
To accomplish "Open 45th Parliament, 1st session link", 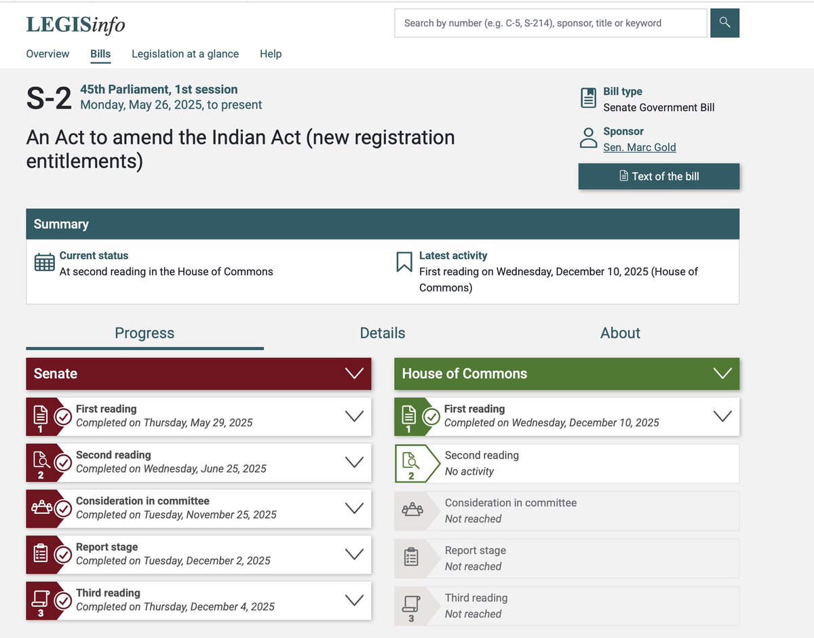I will coord(159,89).
